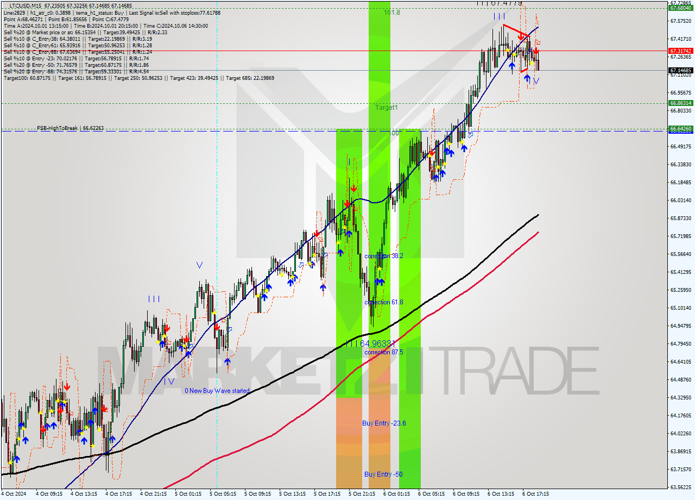Image resolution: width=695 pixels, height=500 pixels.
Task: Click the 'FSB-HighToBreak | 66.62263' label
Action: pos(70,128)
